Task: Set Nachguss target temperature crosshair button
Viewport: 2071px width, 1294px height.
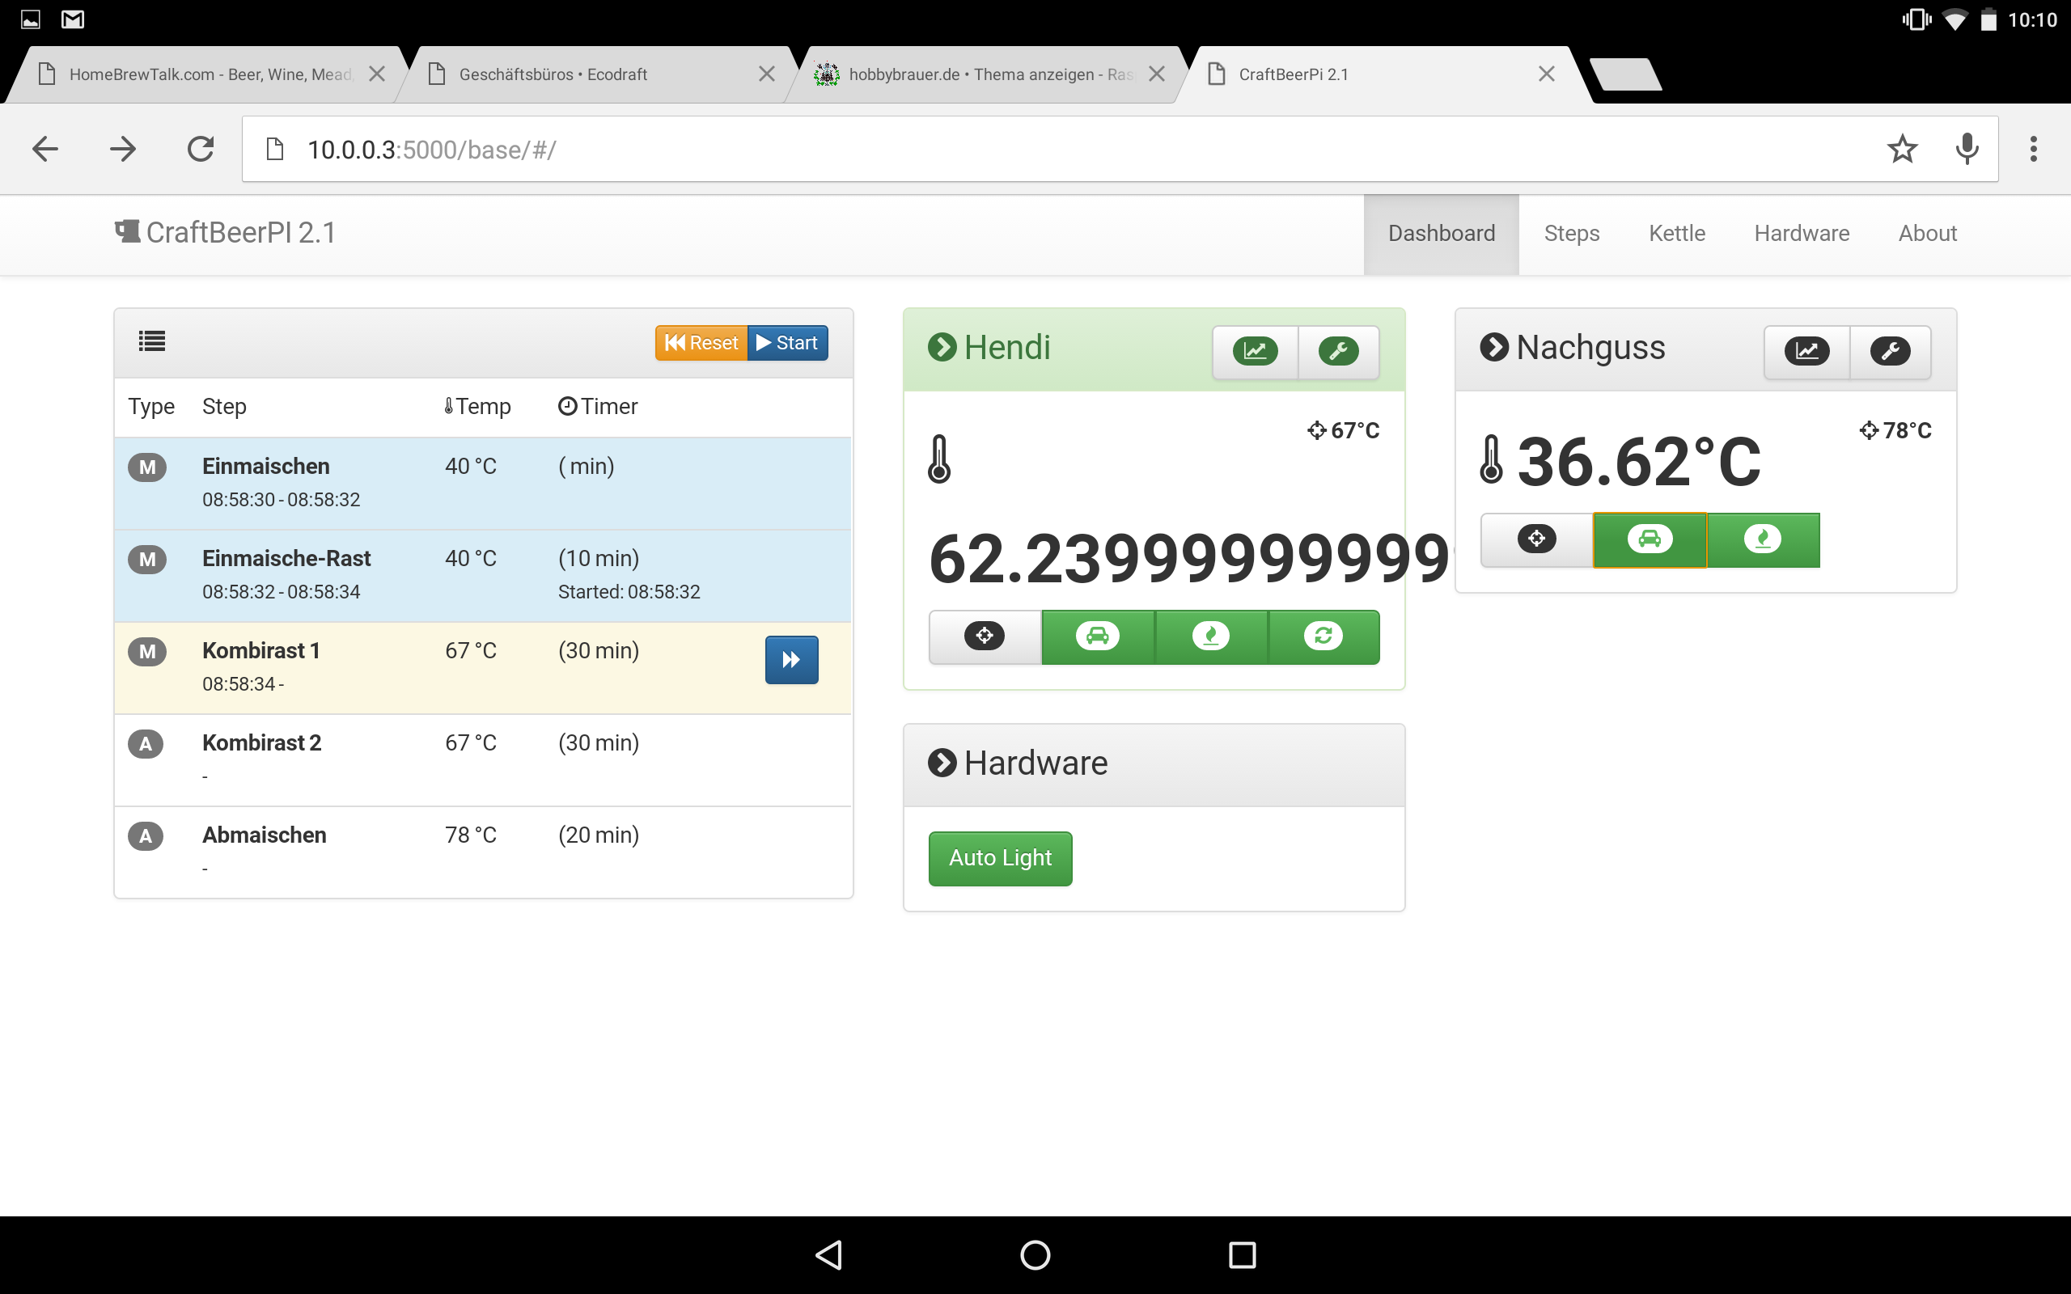Action: [x=1536, y=539]
